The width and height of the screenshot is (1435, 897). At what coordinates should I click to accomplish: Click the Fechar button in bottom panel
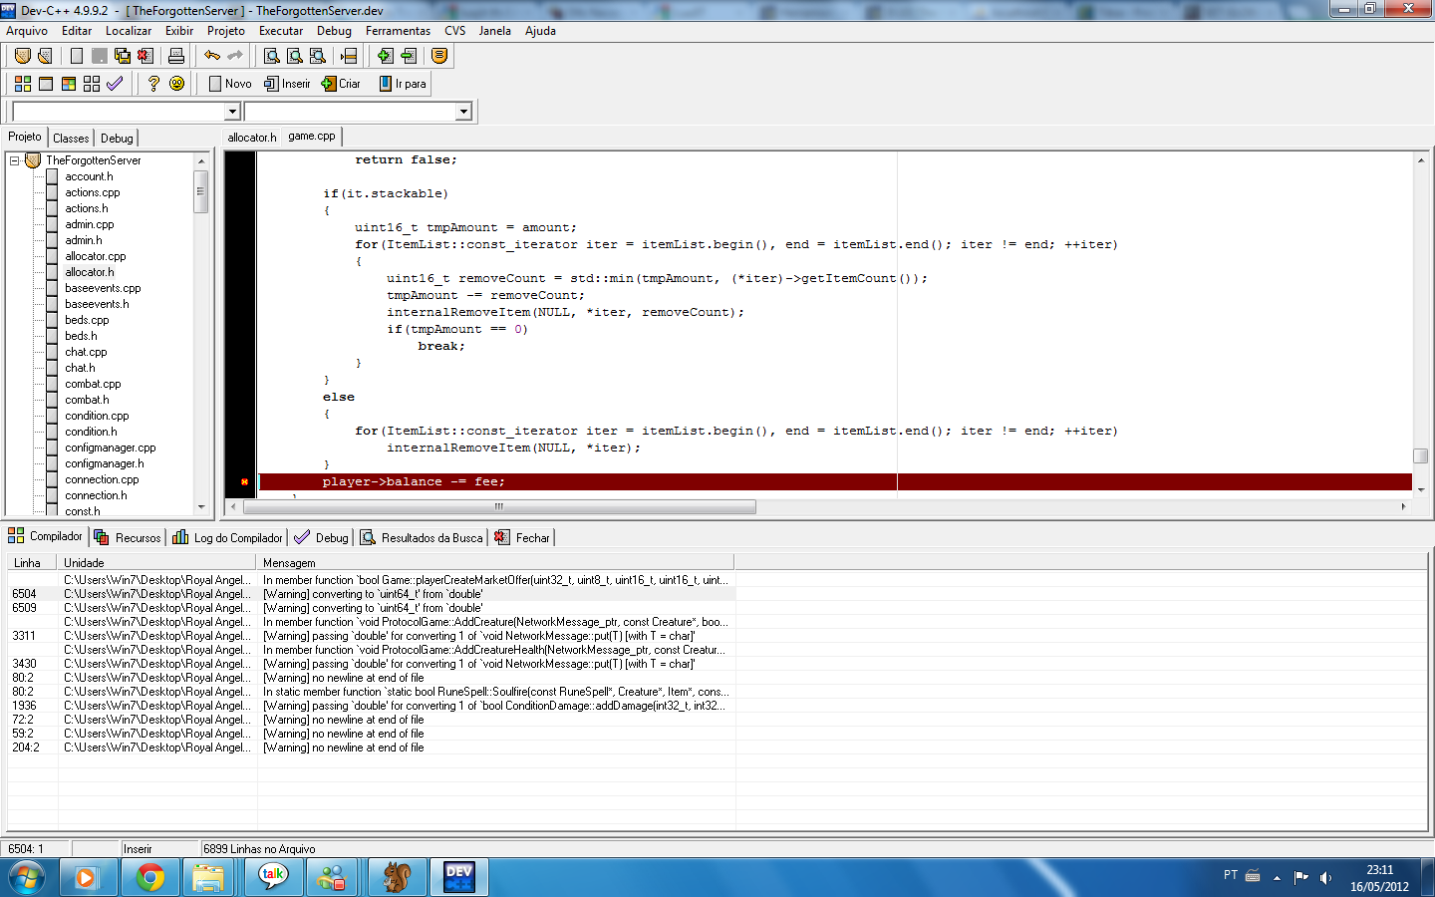point(522,537)
